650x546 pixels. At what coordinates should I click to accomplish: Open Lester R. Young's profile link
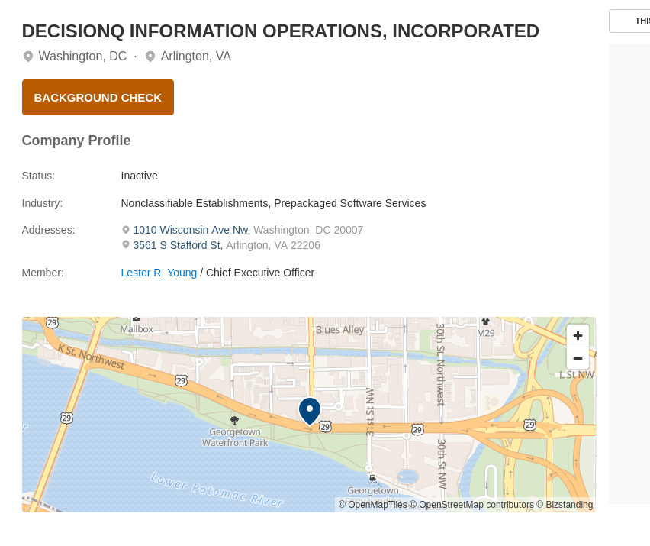point(159,273)
